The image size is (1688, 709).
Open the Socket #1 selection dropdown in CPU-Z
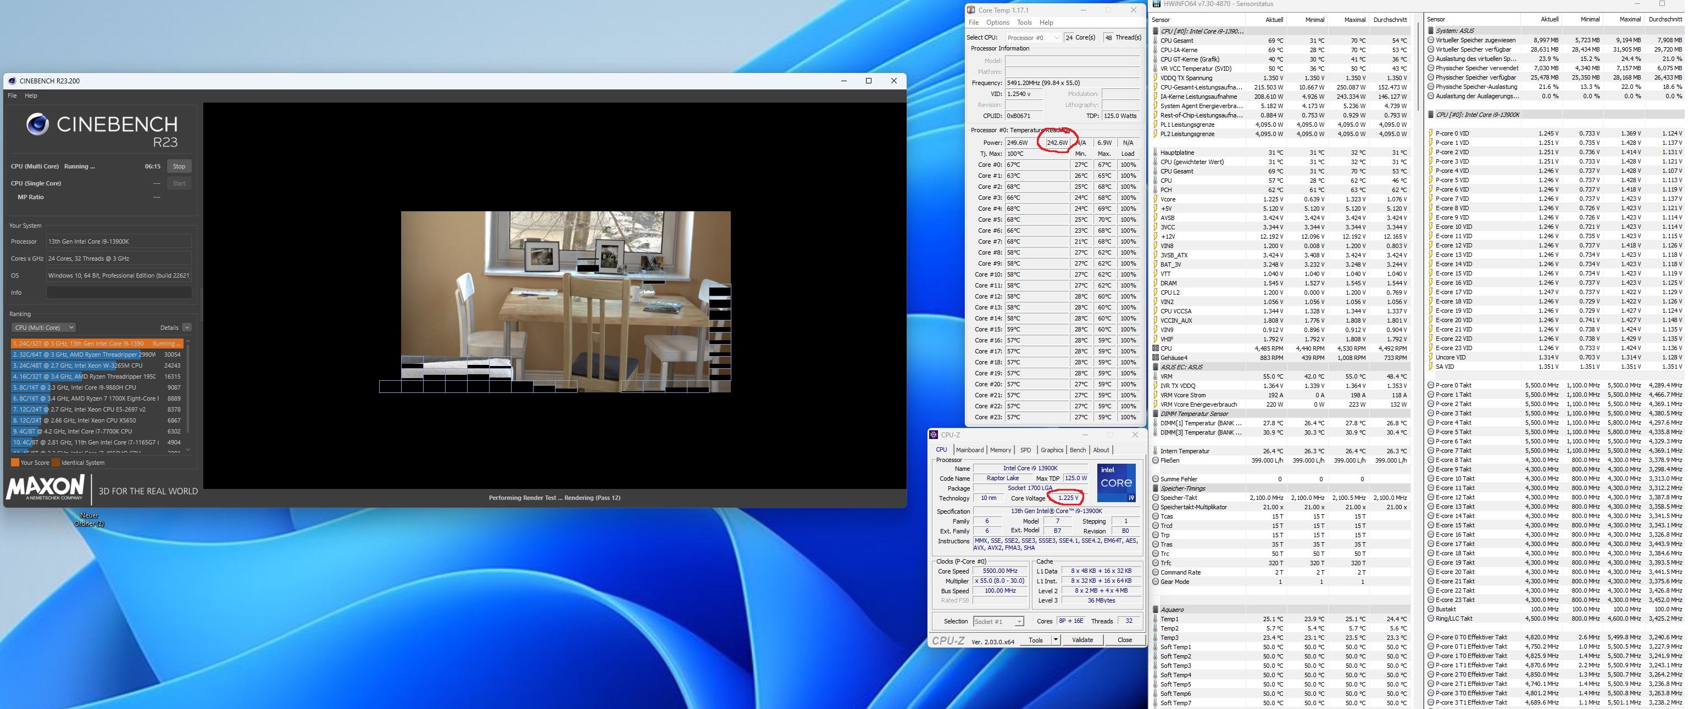(998, 621)
